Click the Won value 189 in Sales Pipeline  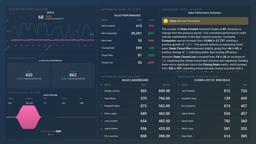click(81, 103)
